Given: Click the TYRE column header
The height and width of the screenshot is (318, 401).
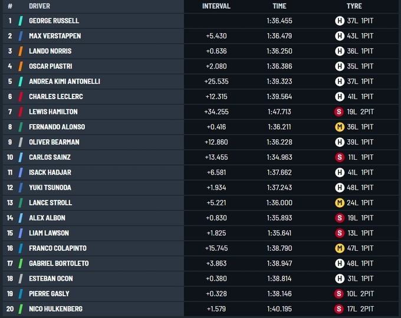Looking at the screenshot, I should click(x=354, y=6).
